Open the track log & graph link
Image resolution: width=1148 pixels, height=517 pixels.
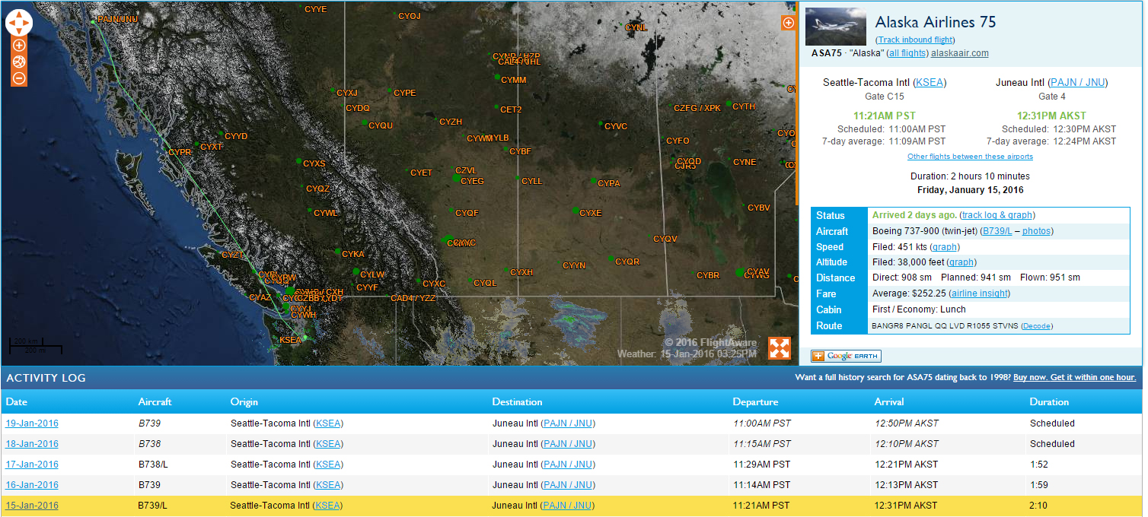point(997,215)
